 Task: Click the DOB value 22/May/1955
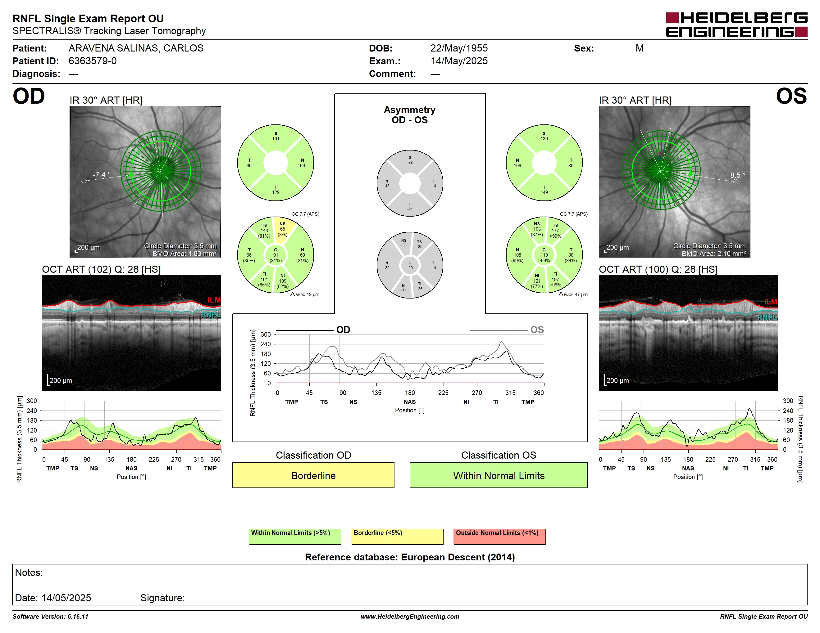[459, 48]
